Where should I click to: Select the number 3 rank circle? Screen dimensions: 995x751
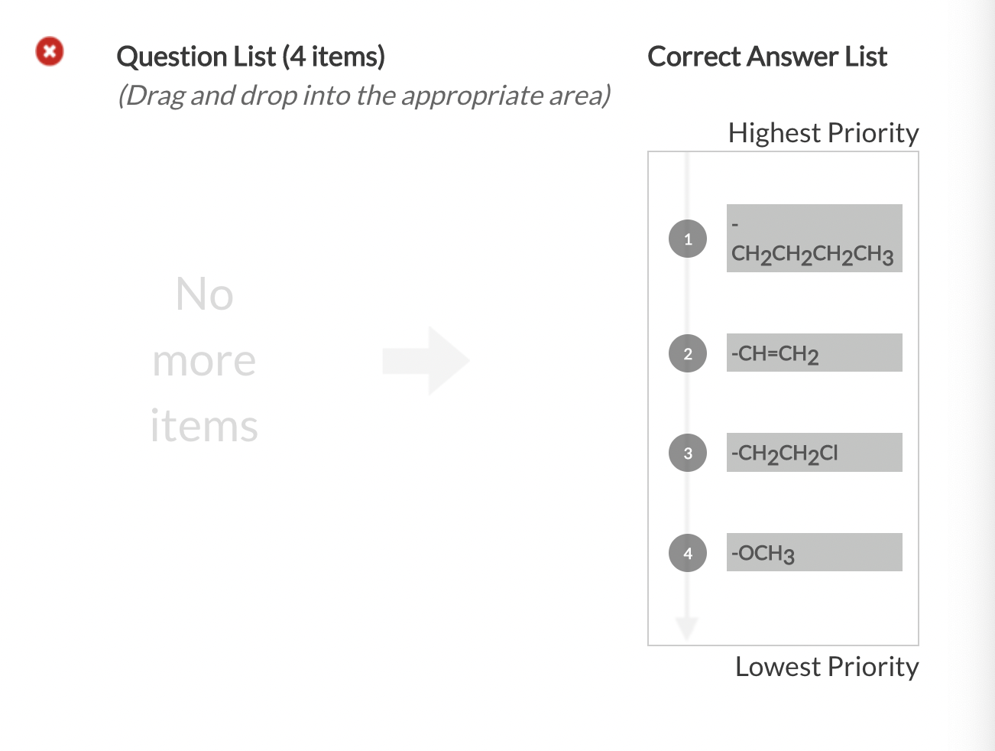point(688,453)
